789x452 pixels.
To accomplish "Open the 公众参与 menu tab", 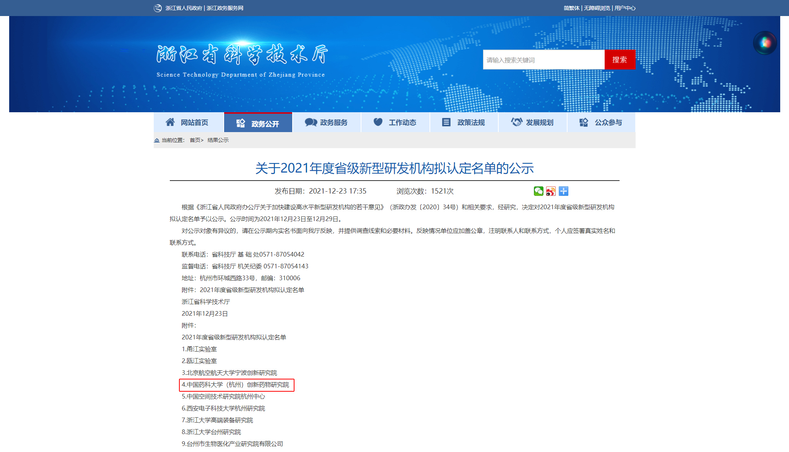I will tap(601, 122).
